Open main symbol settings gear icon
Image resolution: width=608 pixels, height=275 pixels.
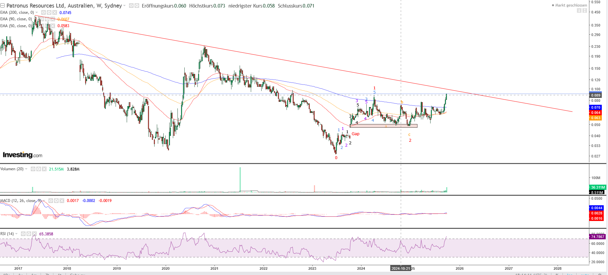(137, 6)
